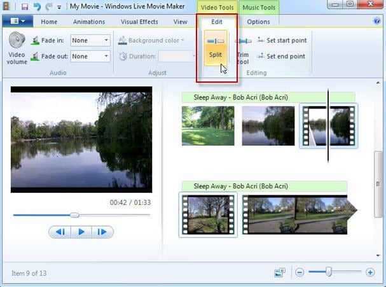Click the thumbnail size icon in status bar

tap(280, 272)
